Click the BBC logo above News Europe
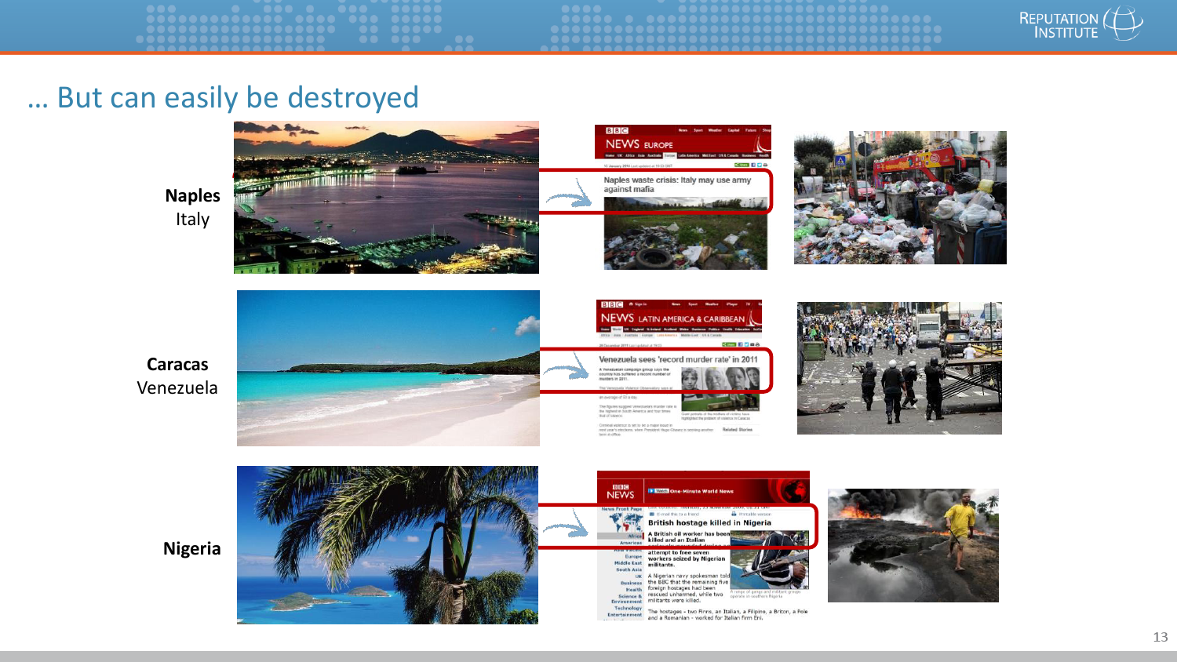This screenshot has width=1177, height=662. click(x=617, y=131)
